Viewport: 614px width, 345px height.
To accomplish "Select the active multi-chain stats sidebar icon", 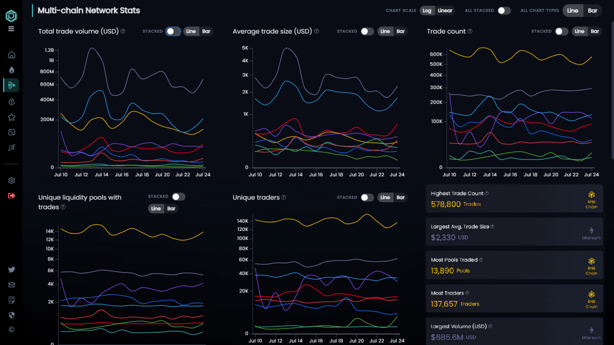I will coord(11,85).
